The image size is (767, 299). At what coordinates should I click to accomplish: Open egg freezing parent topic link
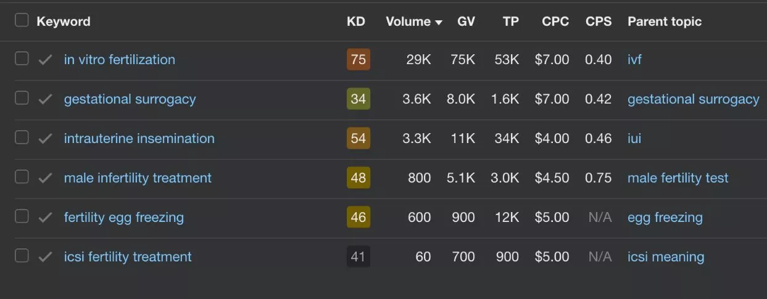point(665,218)
